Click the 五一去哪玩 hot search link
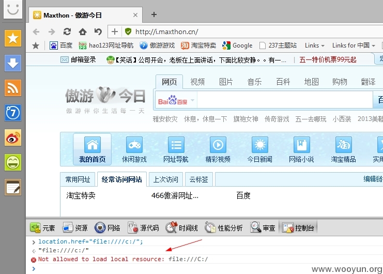The height and width of the screenshot is (274, 383). 311,119
